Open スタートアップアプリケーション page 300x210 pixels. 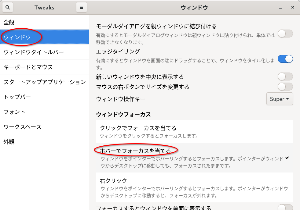tap(45, 82)
